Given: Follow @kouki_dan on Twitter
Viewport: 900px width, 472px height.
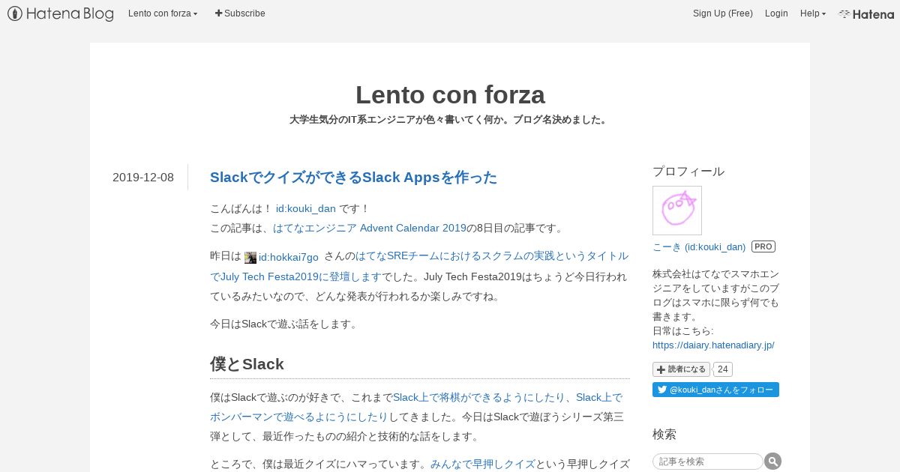Looking at the screenshot, I should click(x=715, y=390).
